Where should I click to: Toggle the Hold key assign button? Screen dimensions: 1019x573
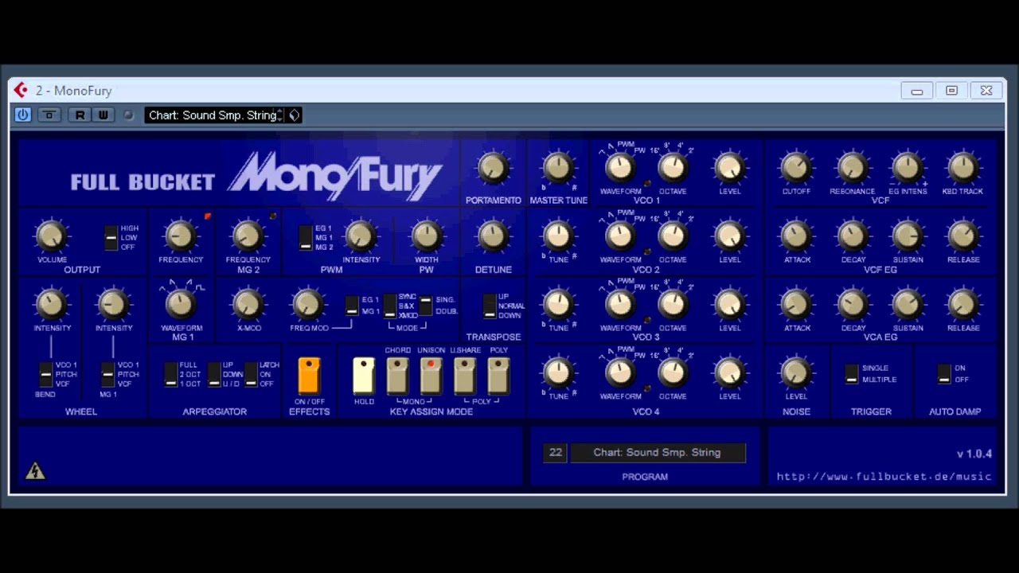[364, 376]
